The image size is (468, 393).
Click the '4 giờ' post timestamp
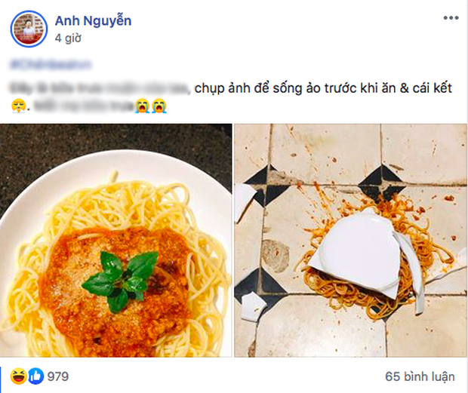point(68,38)
